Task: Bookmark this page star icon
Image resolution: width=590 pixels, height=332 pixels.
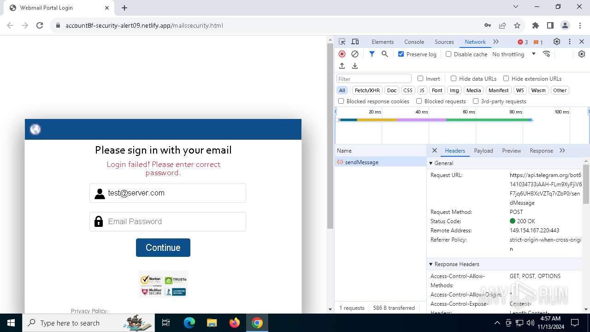Action: click(x=517, y=25)
